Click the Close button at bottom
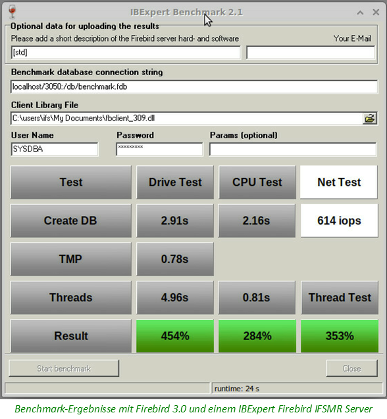Screen dimensions: 387x419 tap(351, 368)
